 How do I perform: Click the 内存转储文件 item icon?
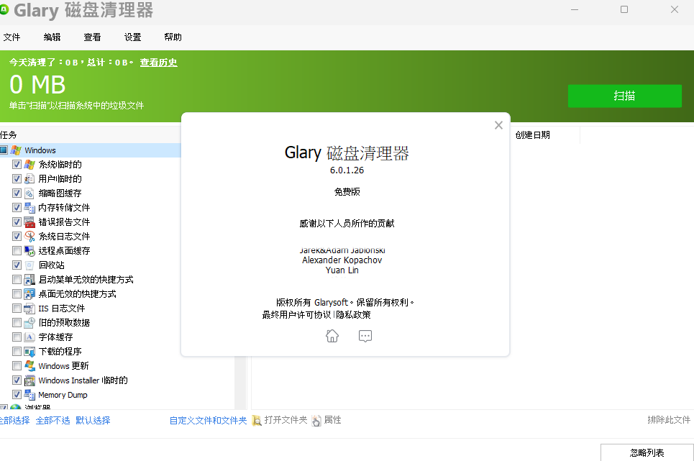pyautogui.click(x=29, y=208)
